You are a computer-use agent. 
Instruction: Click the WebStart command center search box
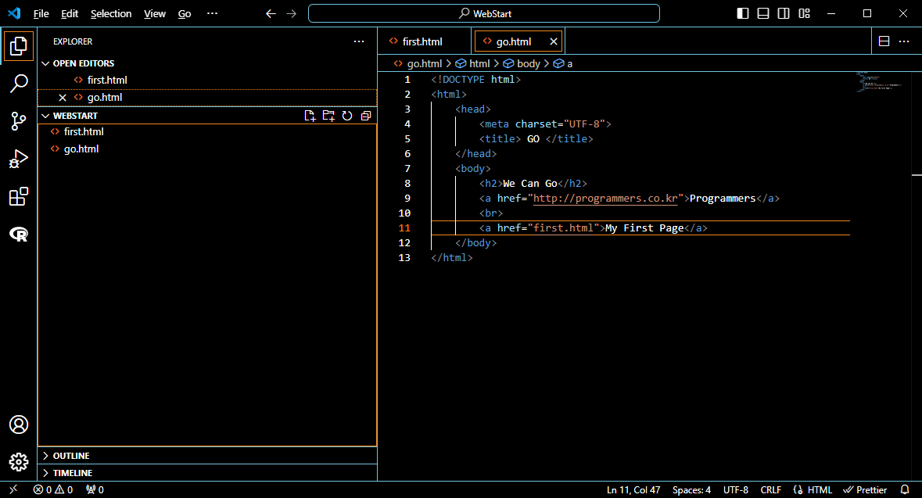484,13
